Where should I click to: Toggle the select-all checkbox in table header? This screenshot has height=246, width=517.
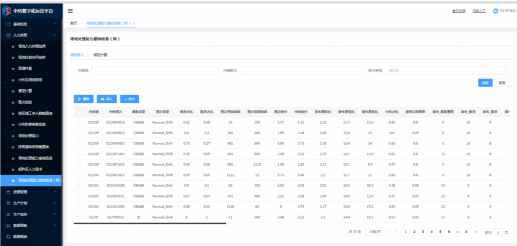(79, 111)
